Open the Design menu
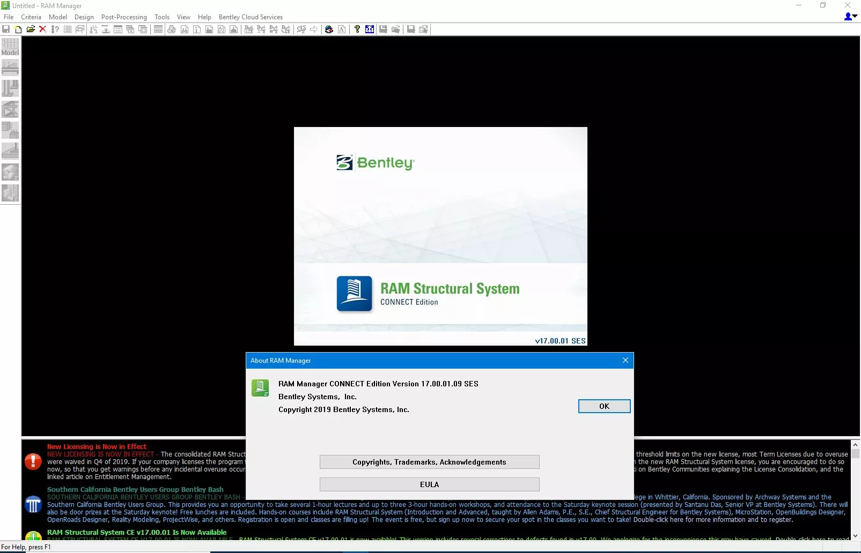Image resolution: width=861 pixels, height=553 pixels. coord(84,17)
